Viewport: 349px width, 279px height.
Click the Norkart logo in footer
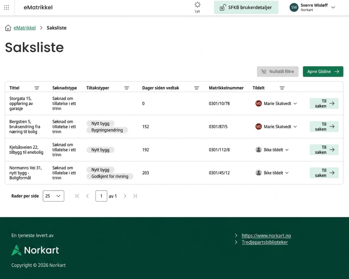click(35, 250)
